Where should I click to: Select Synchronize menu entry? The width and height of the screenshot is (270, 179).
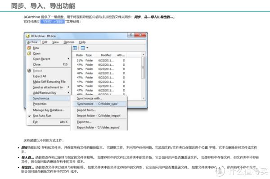tap(49, 98)
